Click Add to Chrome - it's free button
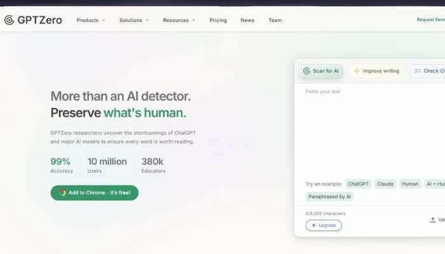 pos(94,193)
